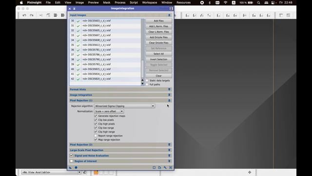Enable Static data targets checkbox
Viewport: 312px width, 176px height.
click(147, 80)
